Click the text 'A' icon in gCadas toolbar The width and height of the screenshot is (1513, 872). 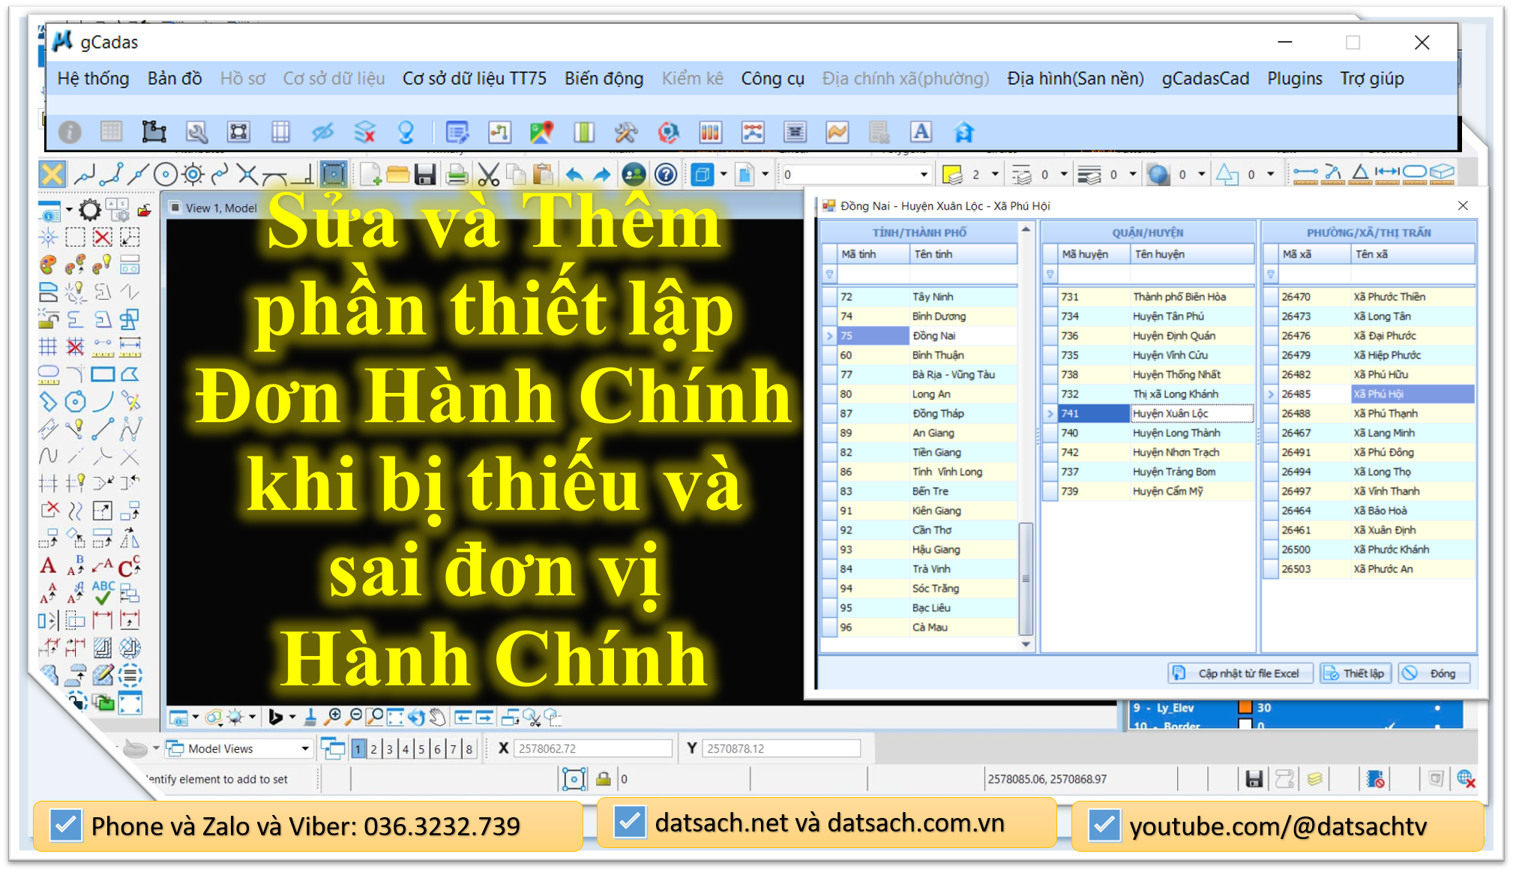click(921, 132)
